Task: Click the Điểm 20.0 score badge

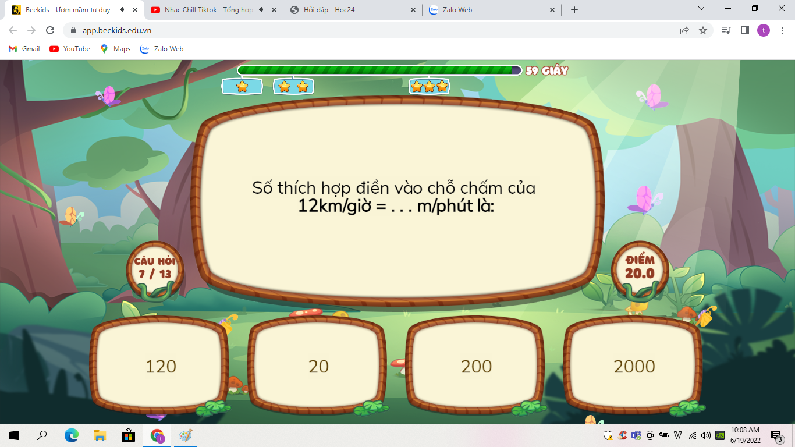Action: (640, 269)
